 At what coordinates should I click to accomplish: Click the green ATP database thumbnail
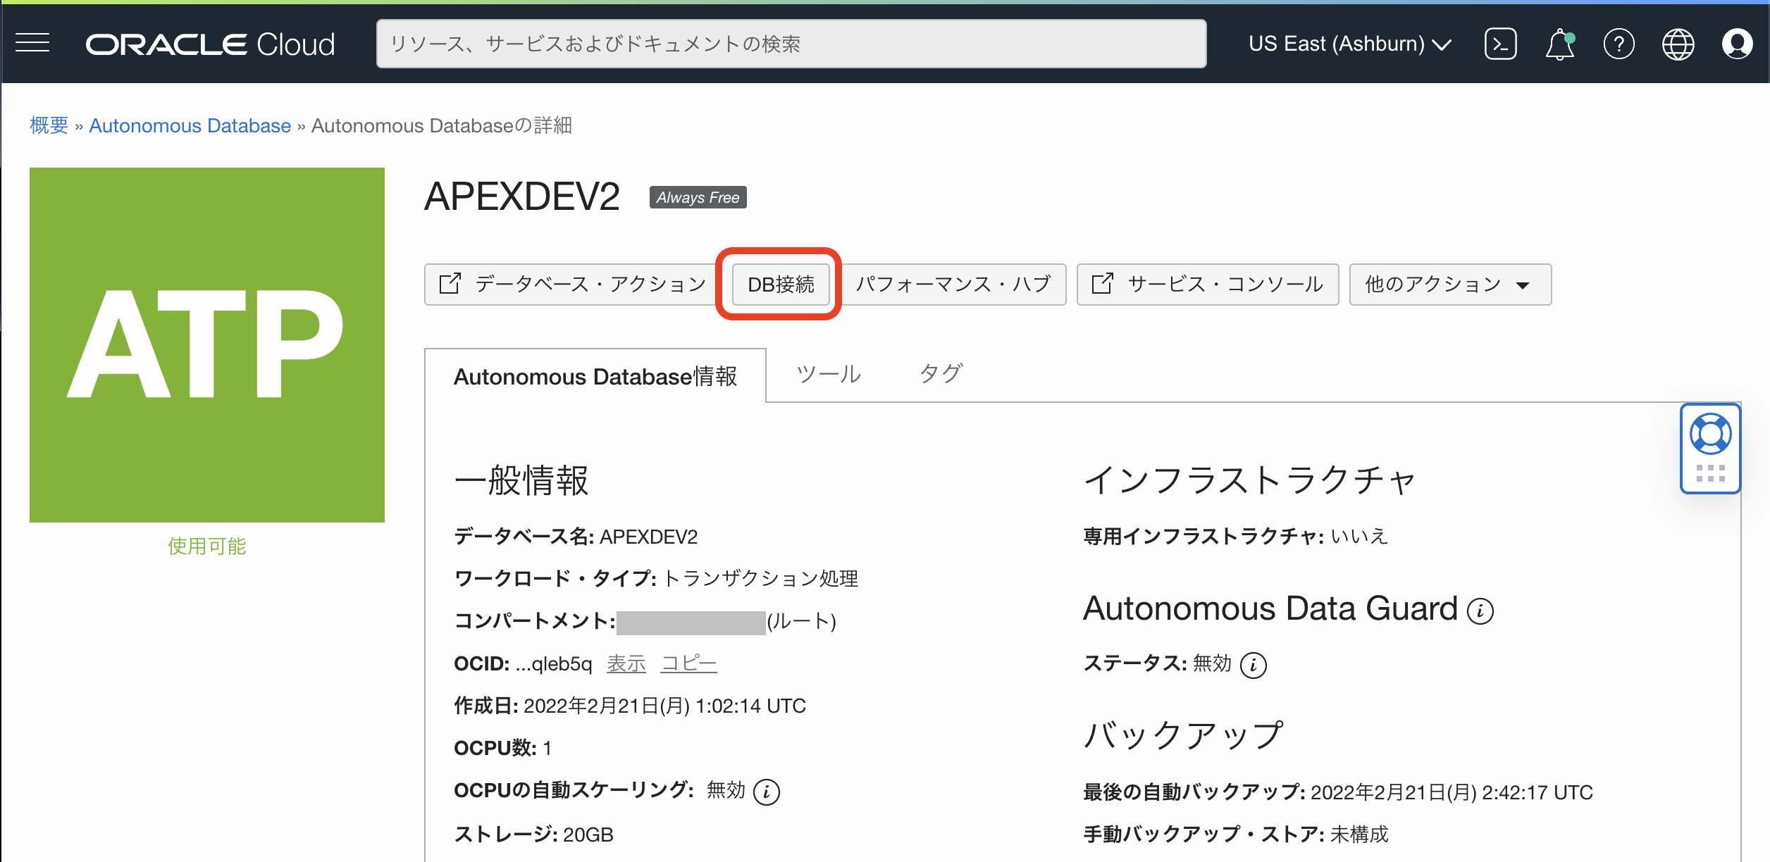click(x=207, y=345)
